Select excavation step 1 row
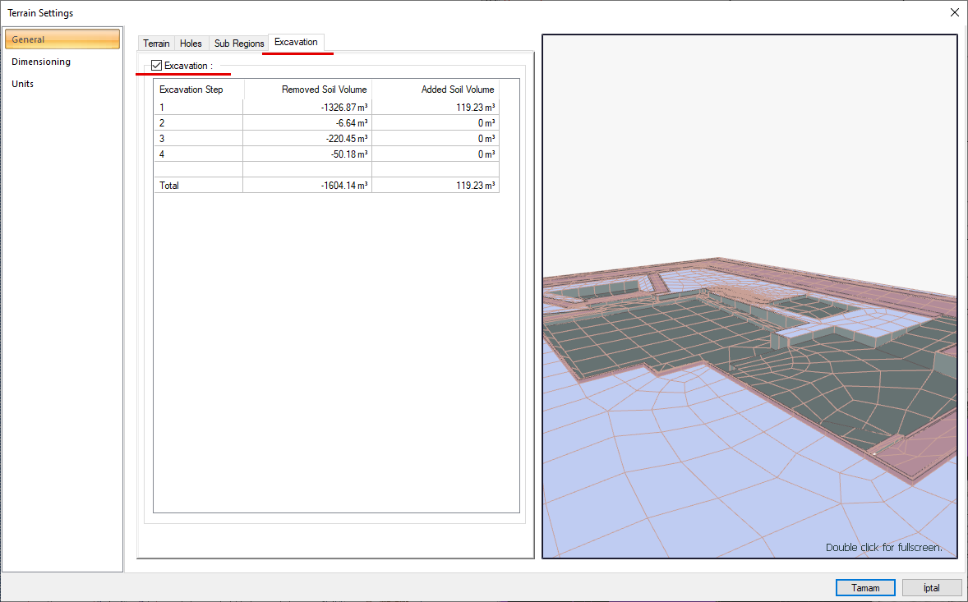Screen dimensions: 968x602 [x=197, y=107]
